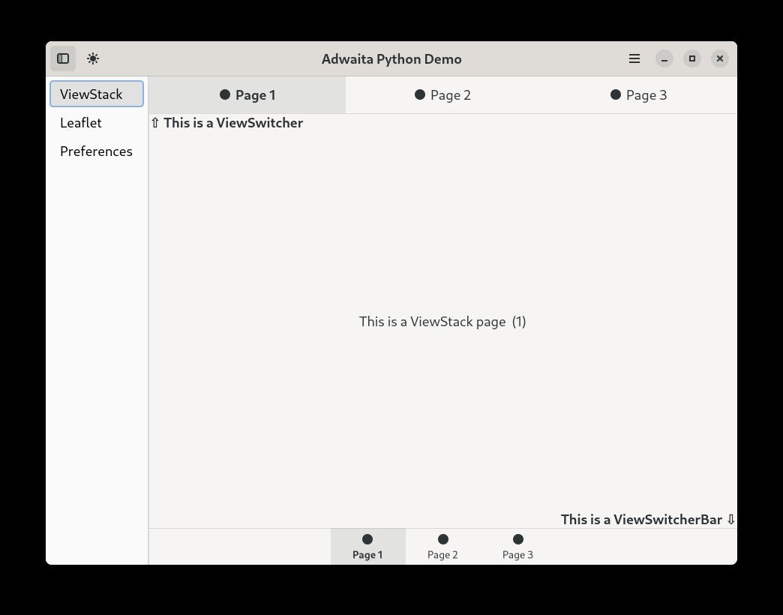Click the Page 2 circle icon in header

(419, 94)
